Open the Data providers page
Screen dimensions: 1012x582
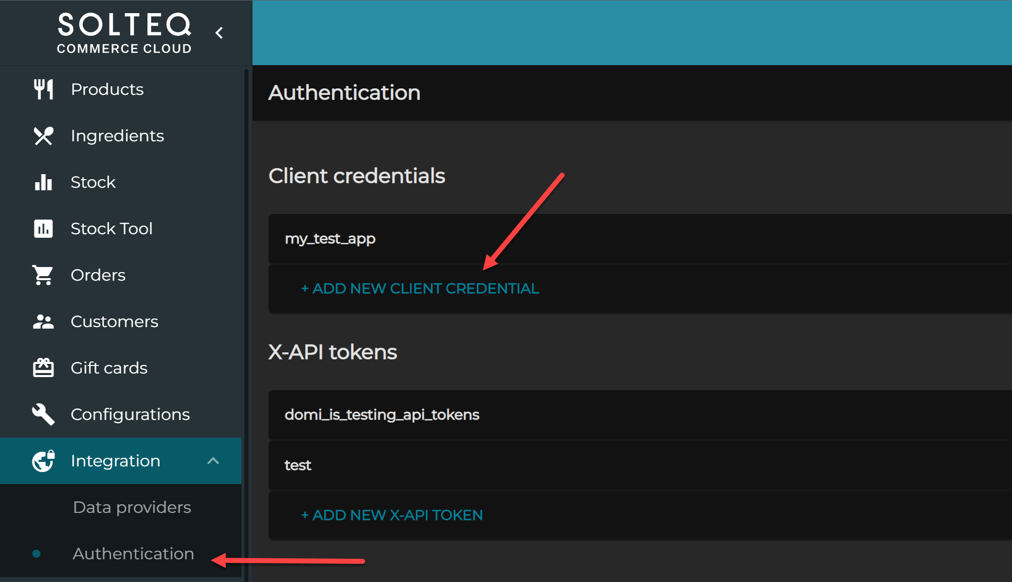coord(132,507)
